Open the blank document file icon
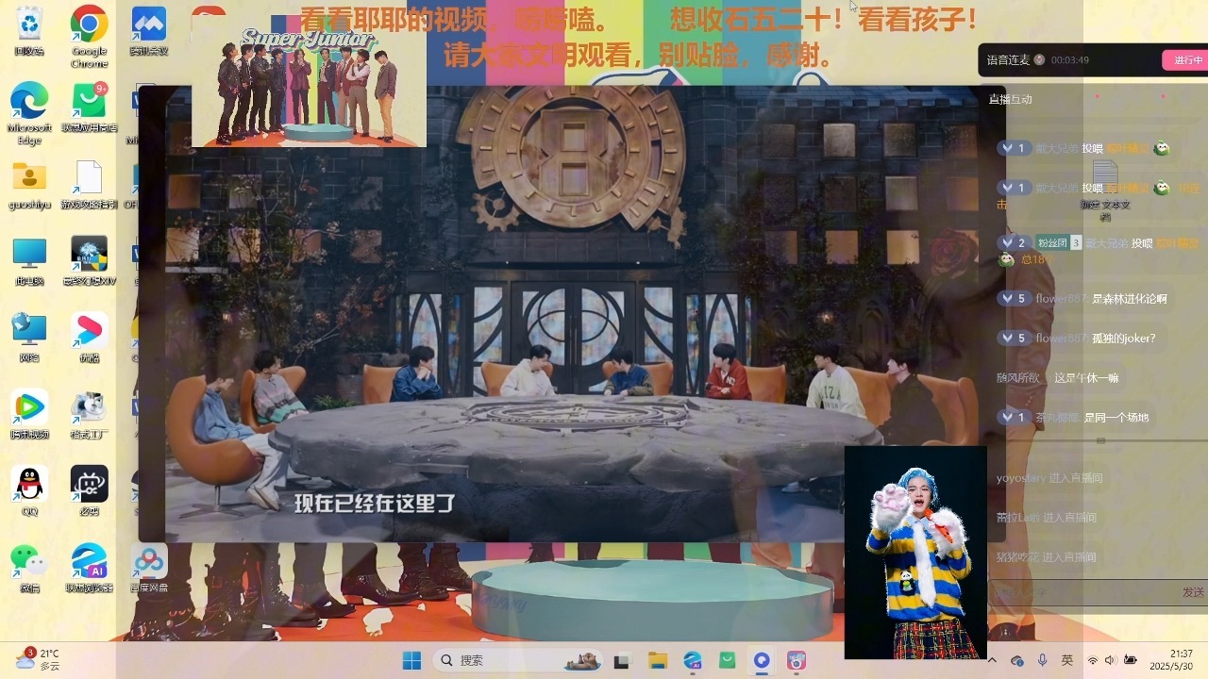Viewport: 1208px width, 679px height. 89,184
